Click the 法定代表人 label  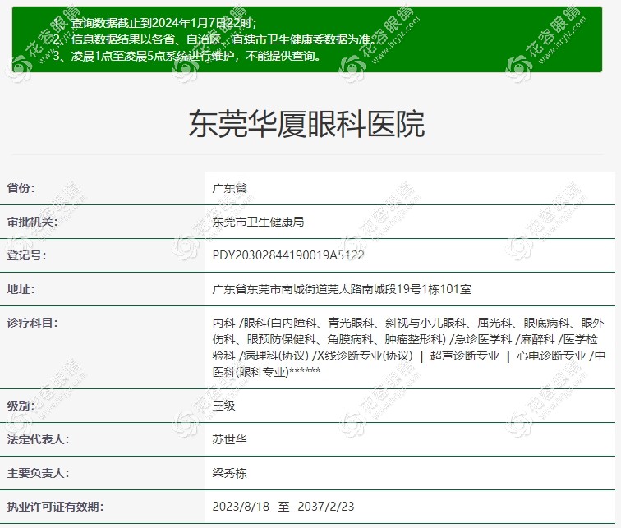pyautogui.click(x=38, y=439)
